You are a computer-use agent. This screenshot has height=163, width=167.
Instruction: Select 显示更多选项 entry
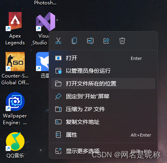click(x=103, y=151)
